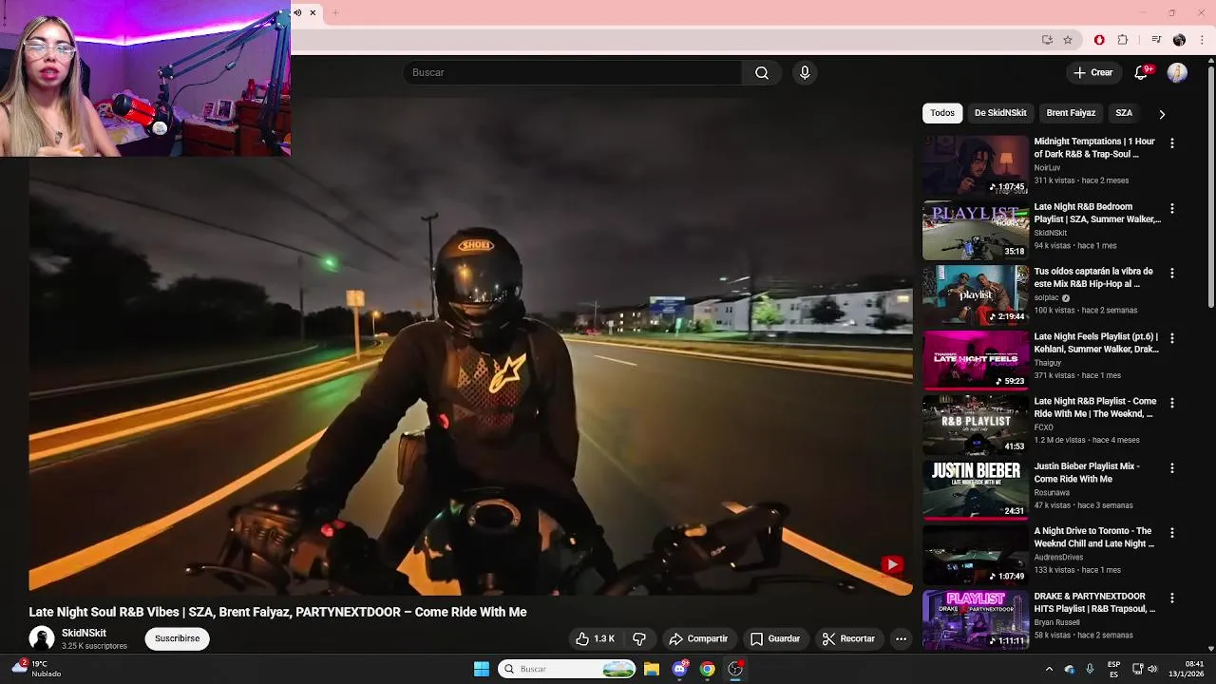The height and width of the screenshot is (684, 1216).
Task: Open the Chrome three-dot menu
Action: (1203, 40)
